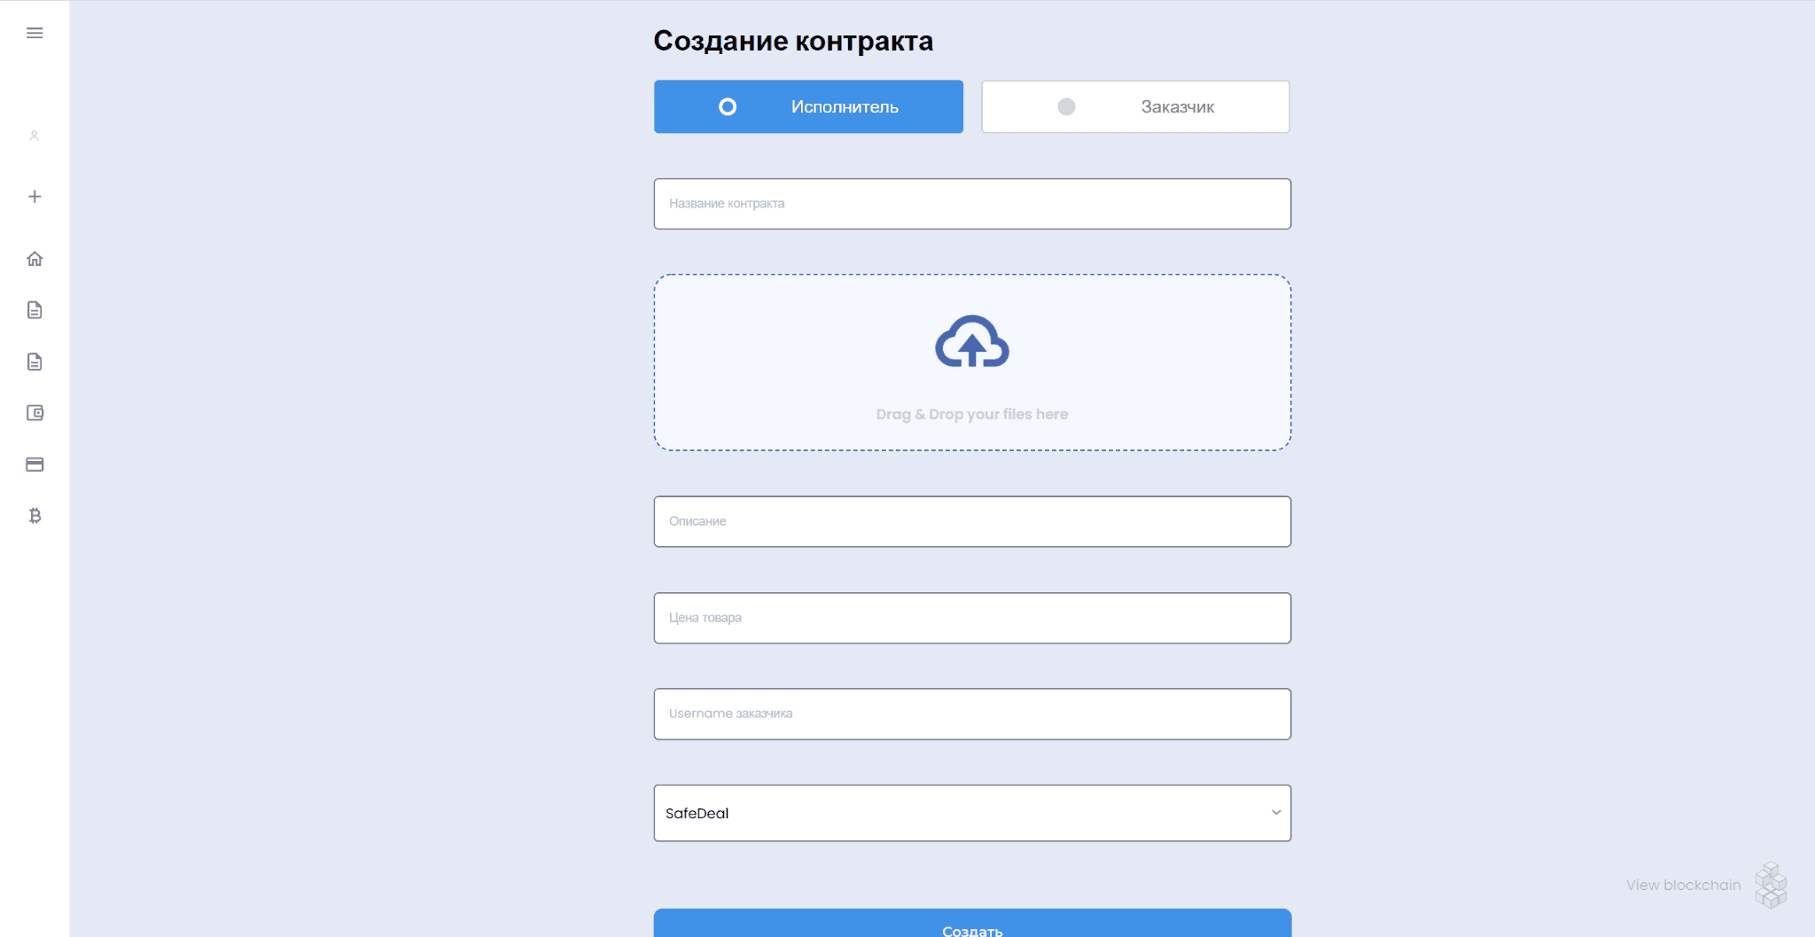Click the SafeDeal dropdown chevron arrow
The width and height of the screenshot is (1815, 937).
point(1276,813)
